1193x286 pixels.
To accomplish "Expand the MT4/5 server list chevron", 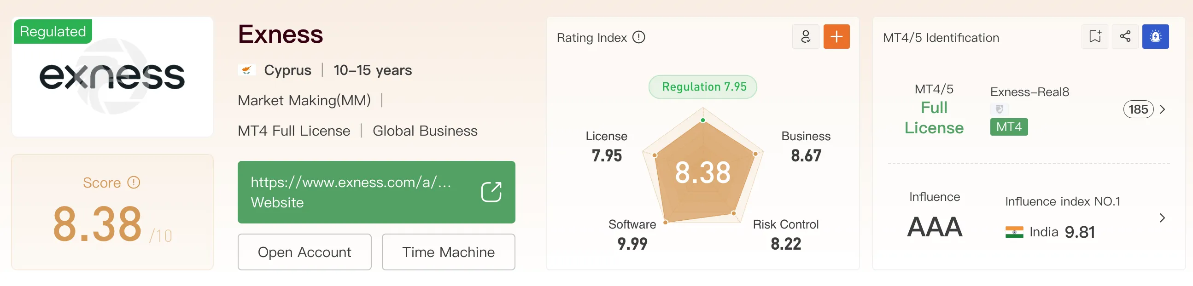I will (1163, 109).
